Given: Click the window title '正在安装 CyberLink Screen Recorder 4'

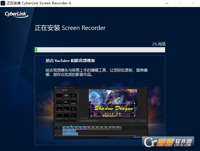Looking at the screenshot, I should [x=39, y=3].
